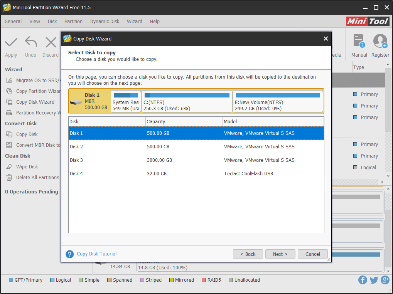
Task: Click the Spanned legend swatch
Action: [109, 280]
